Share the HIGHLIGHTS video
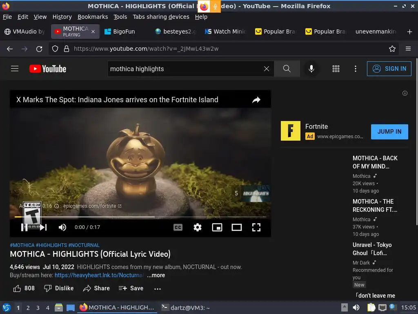The height and width of the screenshot is (314, 418). tap(96, 288)
